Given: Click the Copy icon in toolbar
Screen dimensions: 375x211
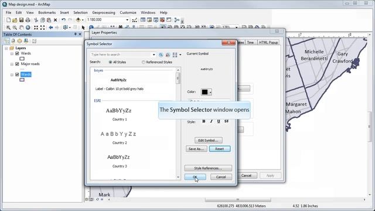Looking at the screenshot, I should pos(43,20).
